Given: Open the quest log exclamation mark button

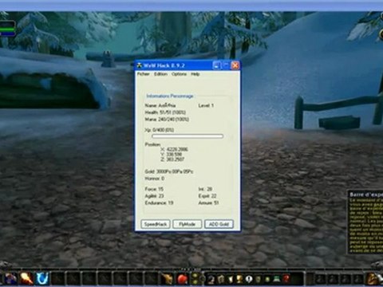Looking at the screenshot, I should coord(249,278).
